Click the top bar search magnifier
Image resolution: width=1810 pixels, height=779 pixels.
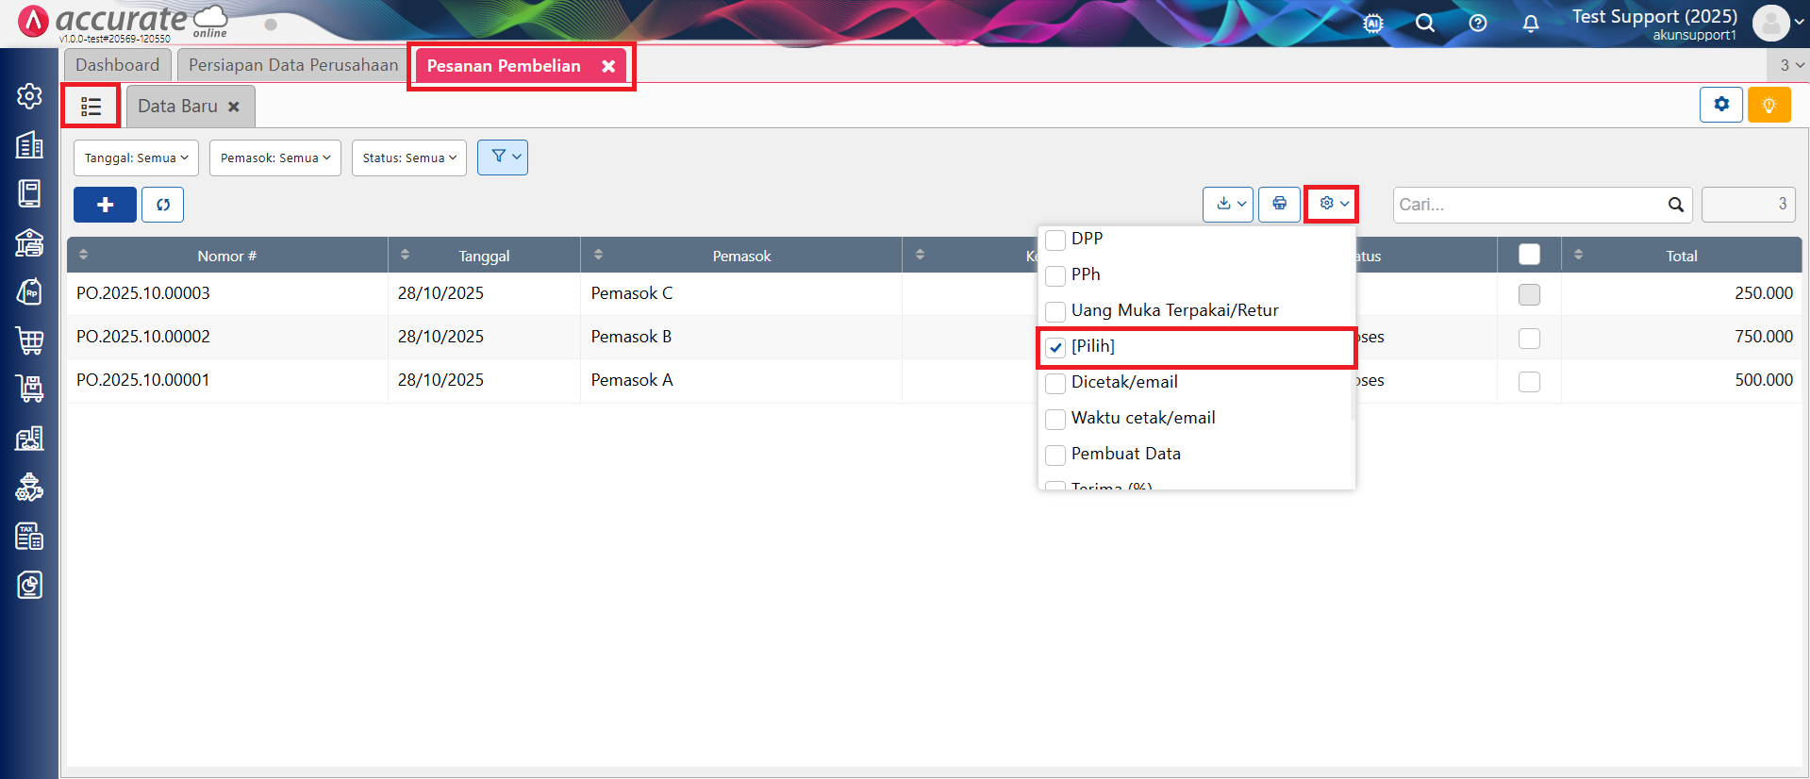point(1424,24)
